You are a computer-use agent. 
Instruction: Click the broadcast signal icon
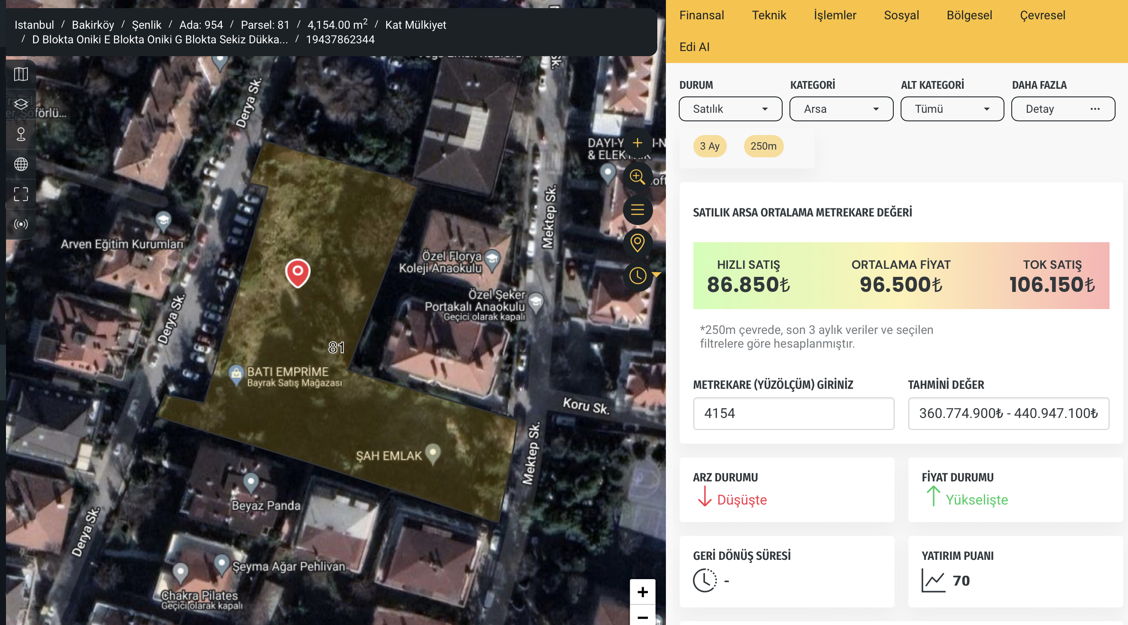[21, 224]
